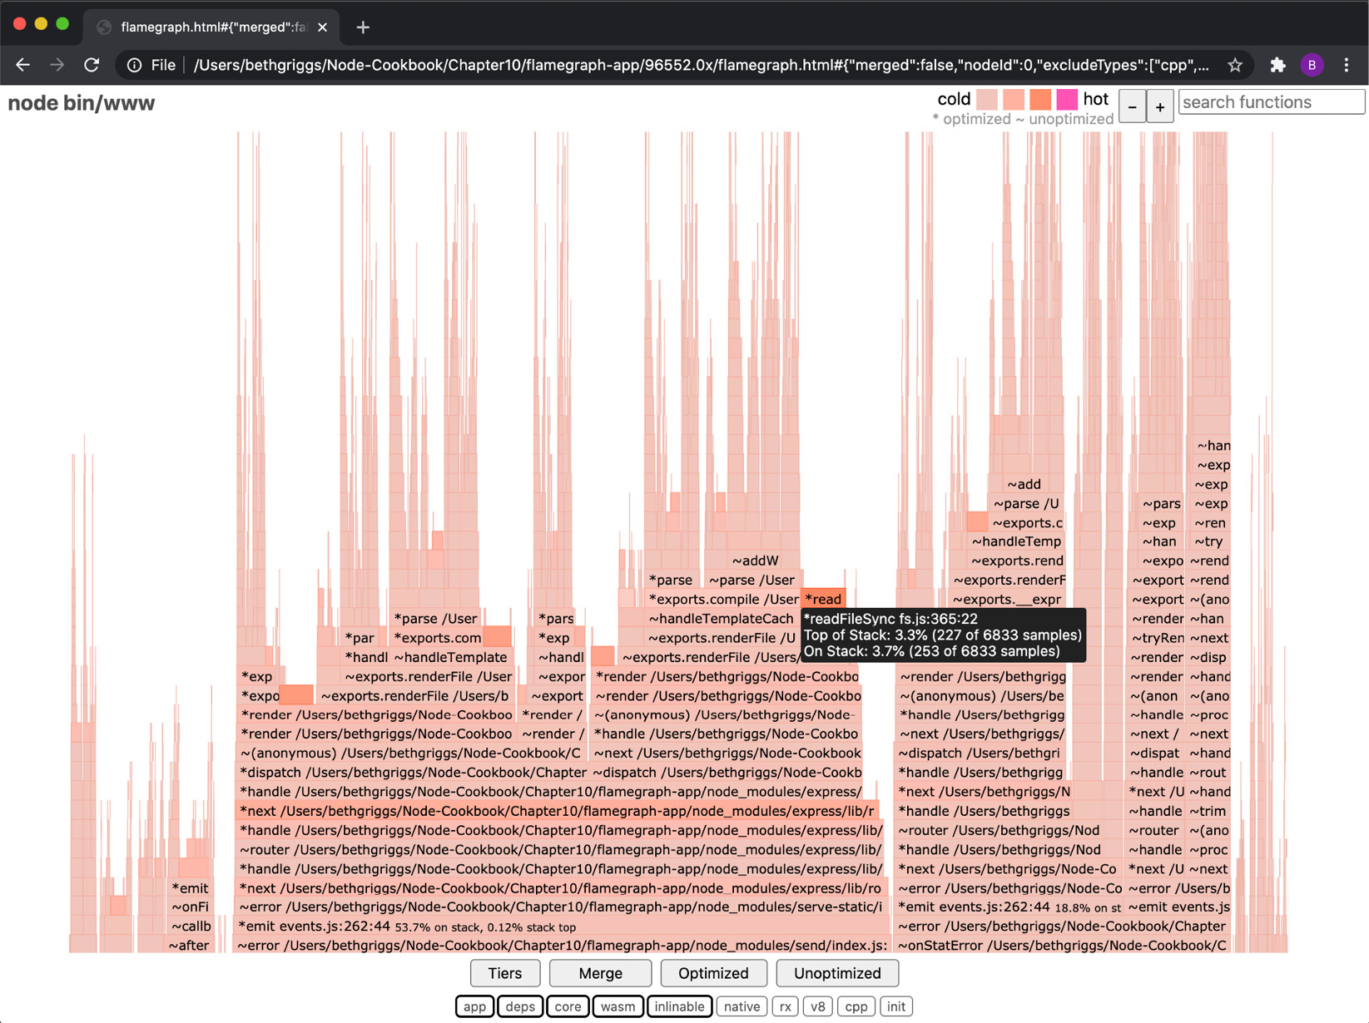The image size is (1369, 1023).
Task: Enable the cpp filter chip
Action: tap(856, 1006)
